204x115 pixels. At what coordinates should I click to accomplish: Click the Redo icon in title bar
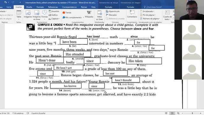click(13, 2)
